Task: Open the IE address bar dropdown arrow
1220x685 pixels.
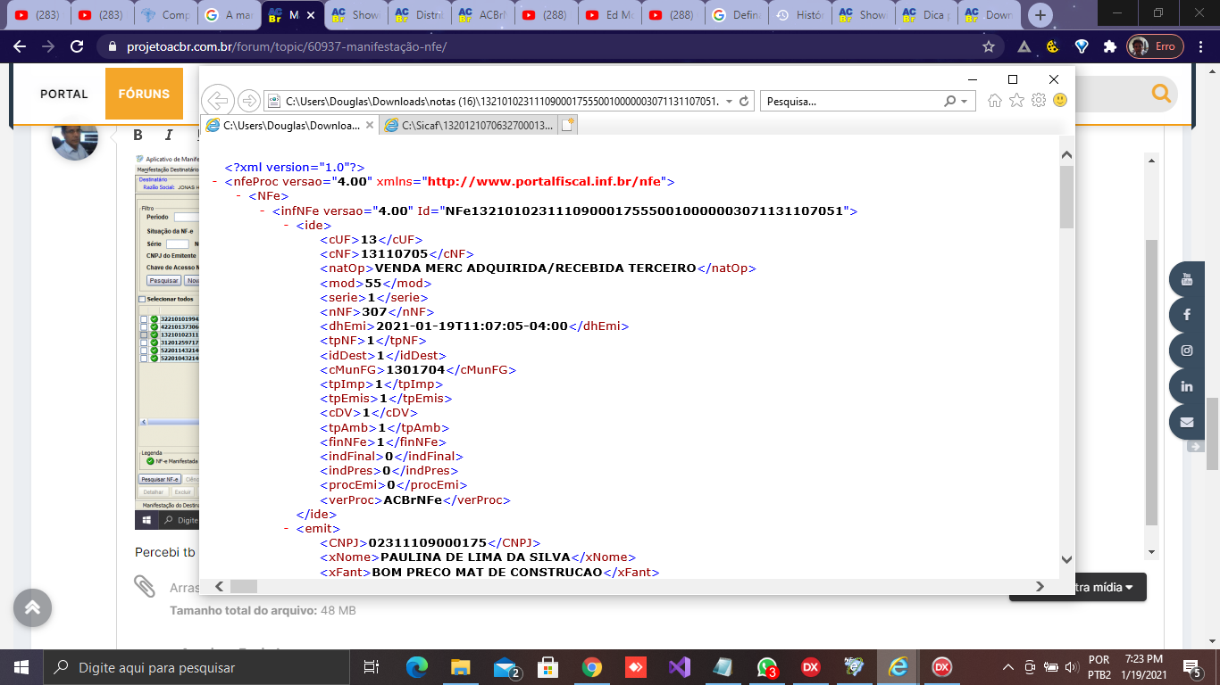Action: click(730, 101)
